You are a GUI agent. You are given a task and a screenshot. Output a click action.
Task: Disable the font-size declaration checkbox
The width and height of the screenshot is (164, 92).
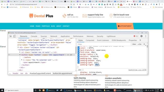point(79,52)
